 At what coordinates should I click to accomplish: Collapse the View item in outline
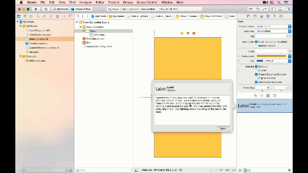click(x=84, y=31)
